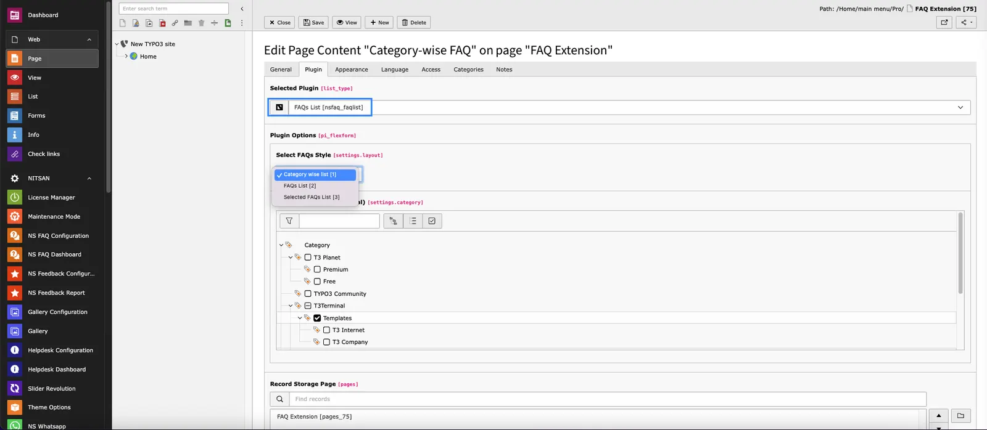
Task: Open in new window icon top right
Action: [944, 22]
